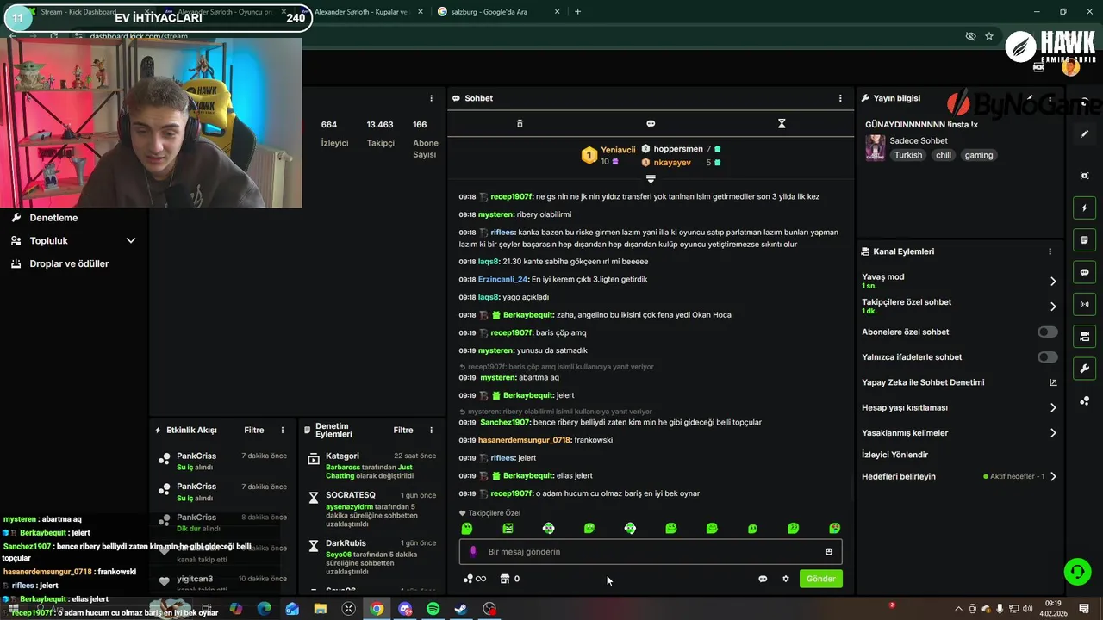Open a new browser tab with plus
This screenshot has height=620, width=1103.
point(577,12)
